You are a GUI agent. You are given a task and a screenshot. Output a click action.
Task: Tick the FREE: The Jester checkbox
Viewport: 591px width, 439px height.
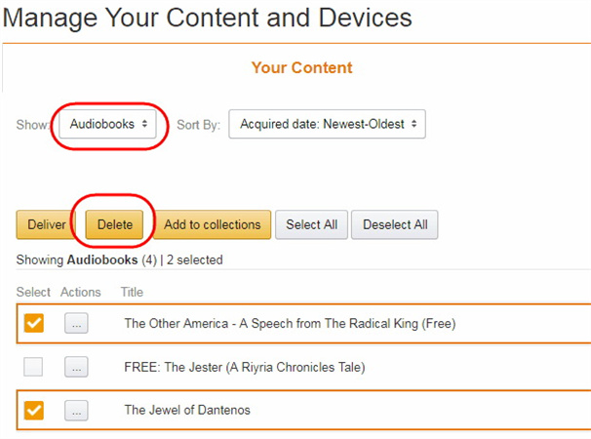click(33, 367)
